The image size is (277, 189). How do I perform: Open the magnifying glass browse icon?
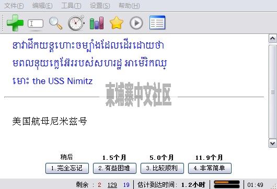click(55, 23)
